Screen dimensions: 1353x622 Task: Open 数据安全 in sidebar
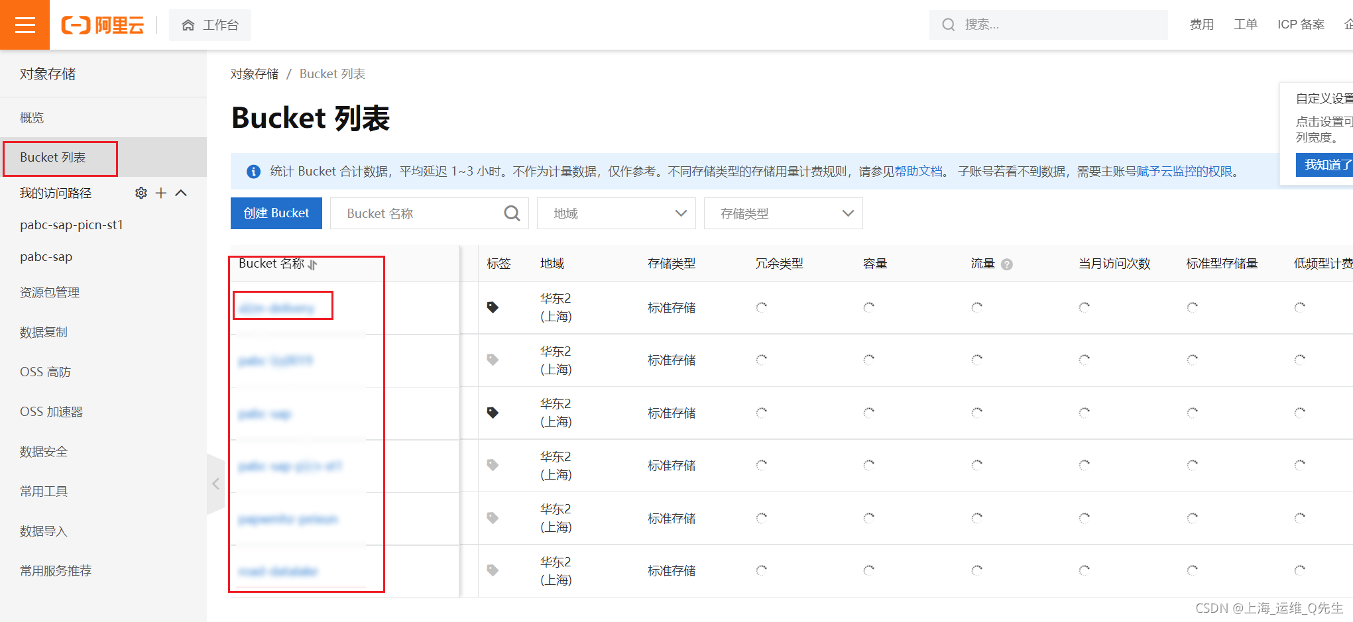point(44,452)
